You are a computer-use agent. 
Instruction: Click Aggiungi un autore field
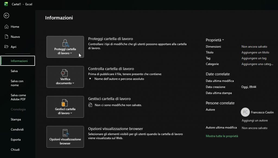pyautogui.click(x=255, y=120)
